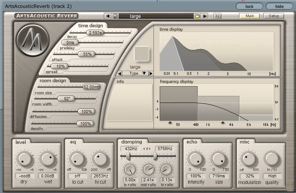
Task: Click the low frequency marker in frequency display
Action: (170, 123)
